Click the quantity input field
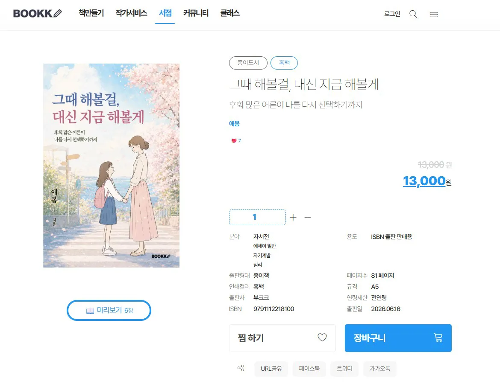Image resolution: width=500 pixels, height=387 pixels. click(257, 217)
